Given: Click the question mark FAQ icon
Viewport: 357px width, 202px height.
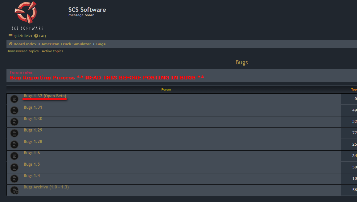Looking at the screenshot, I should (x=36, y=36).
